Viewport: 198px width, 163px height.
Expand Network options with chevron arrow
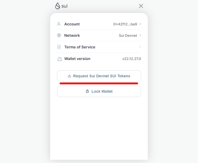140,35
